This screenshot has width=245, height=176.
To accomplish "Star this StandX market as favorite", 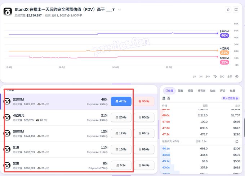I will pos(228,9).
